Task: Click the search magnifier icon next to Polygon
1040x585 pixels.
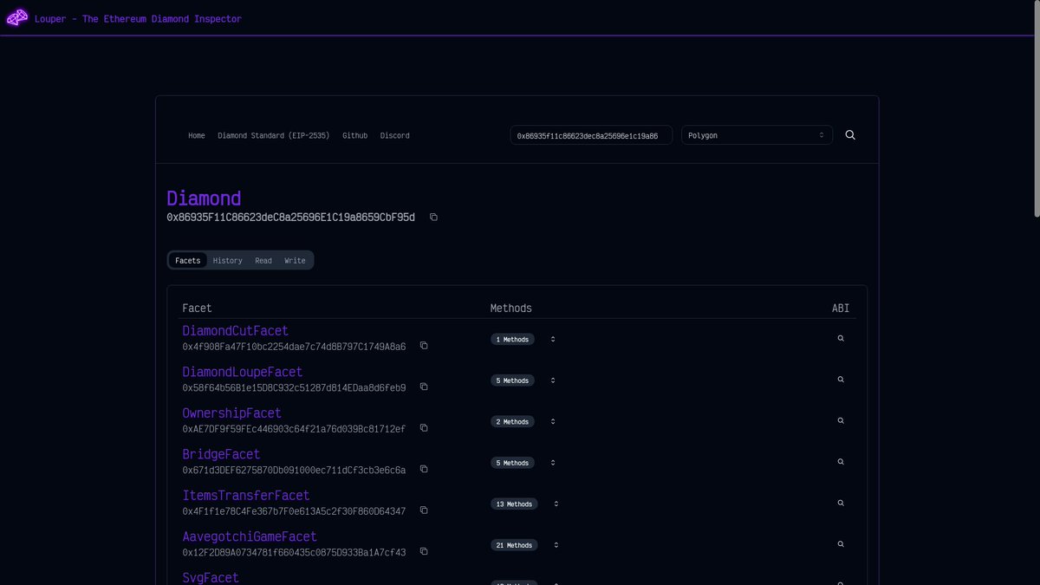Action: tap(850, 135)
